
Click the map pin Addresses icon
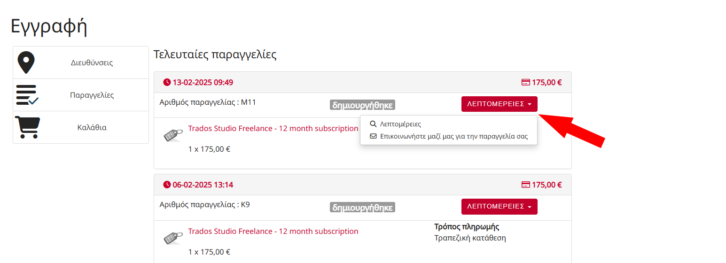tap(26, 62)
